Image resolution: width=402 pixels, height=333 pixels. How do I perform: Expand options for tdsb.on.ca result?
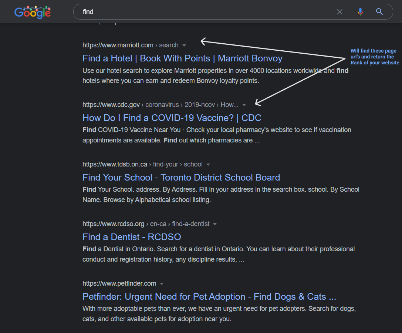pyautogui.click(x=208, y=164)
